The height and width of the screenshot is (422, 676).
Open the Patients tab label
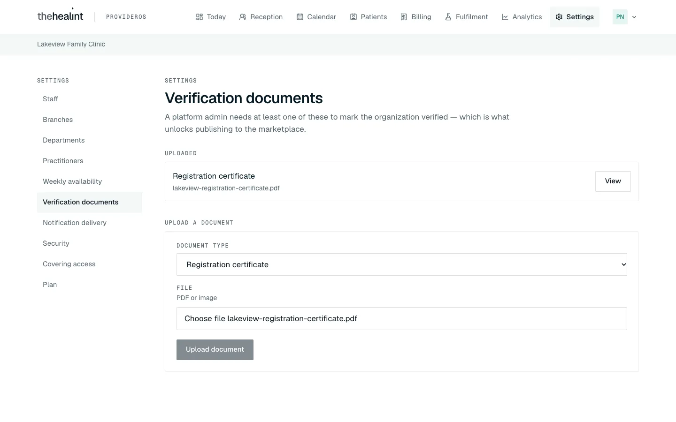tap(374, 17)
